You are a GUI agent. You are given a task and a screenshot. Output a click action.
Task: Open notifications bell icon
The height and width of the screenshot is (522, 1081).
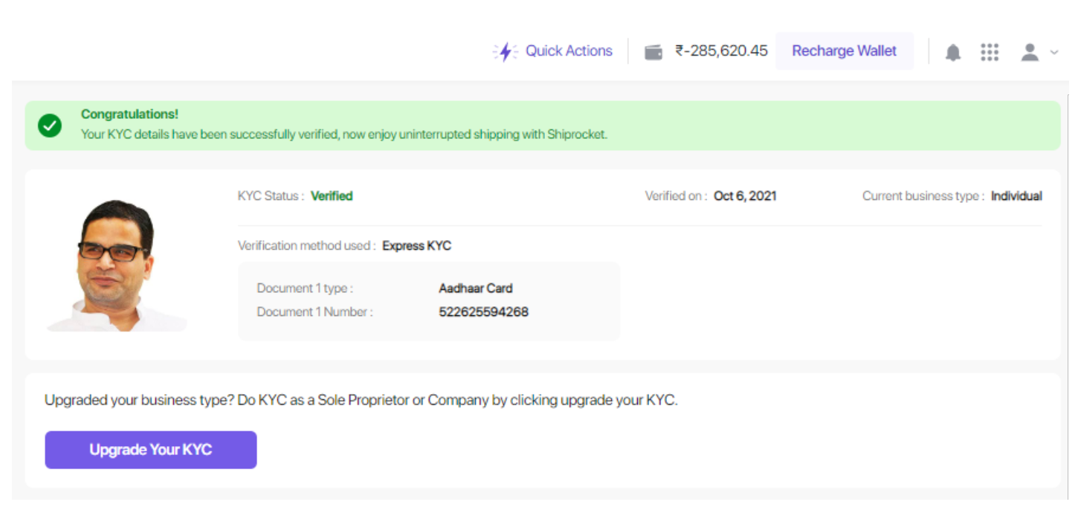coord(953,52)
